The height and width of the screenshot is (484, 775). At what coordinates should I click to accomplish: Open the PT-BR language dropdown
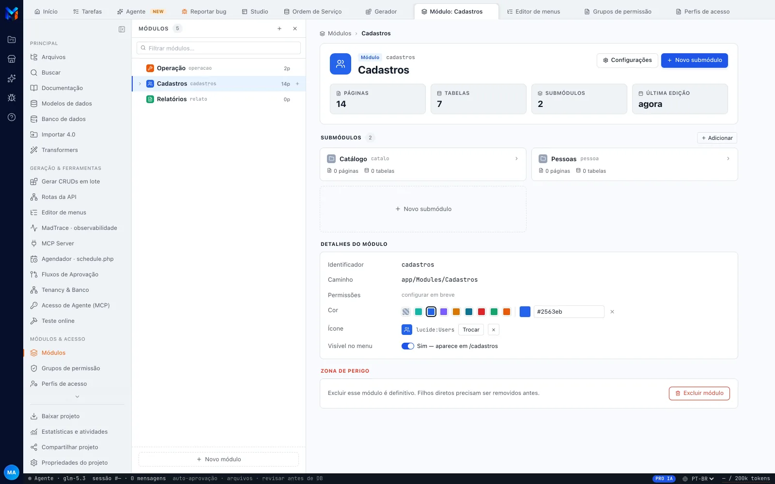[x=703, y=479]
